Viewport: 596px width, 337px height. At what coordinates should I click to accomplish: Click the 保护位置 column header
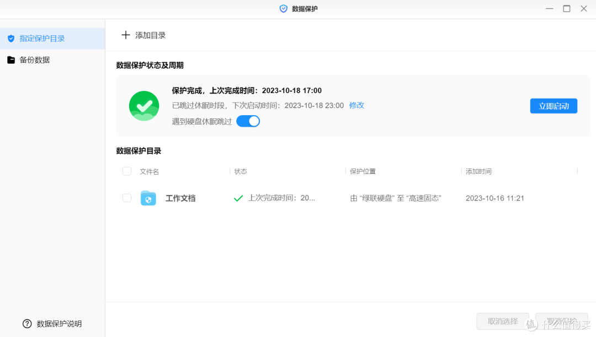tap(363, 171)
